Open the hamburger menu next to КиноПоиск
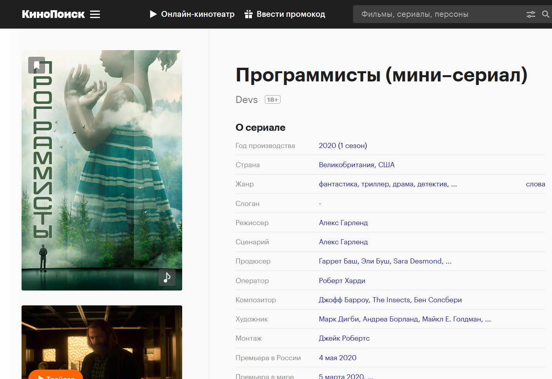This screenshot has height=379, width=552. (95, 14)
